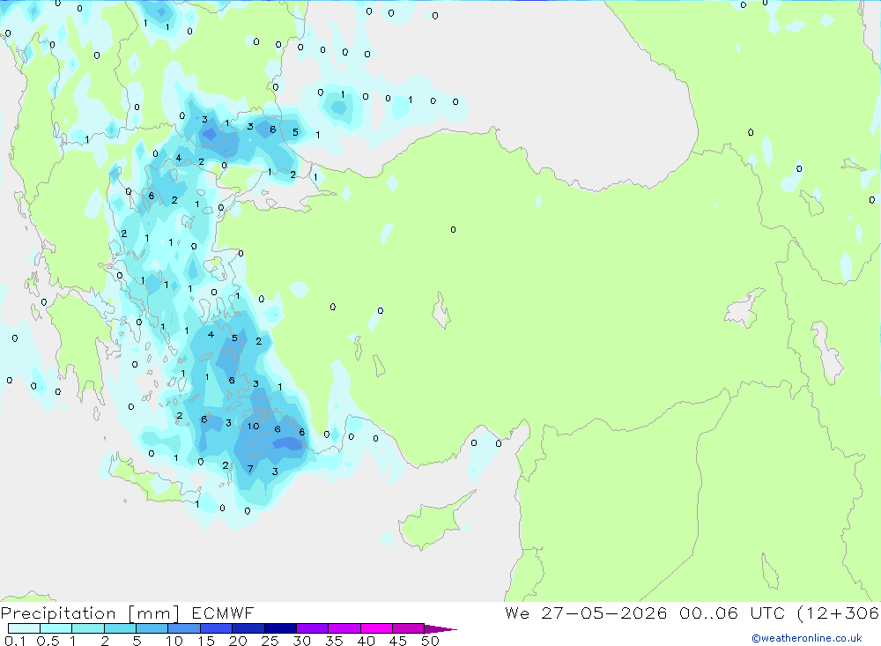
Task: Select the 30–35 mm purple legend swatch
Action: tap(313, 628)
